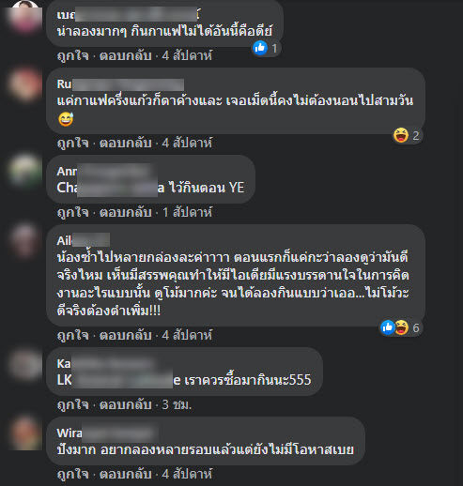Reply to Ru's comment via ตอบกลับ
Screen dimensions: 463x486
click(126, 143)
